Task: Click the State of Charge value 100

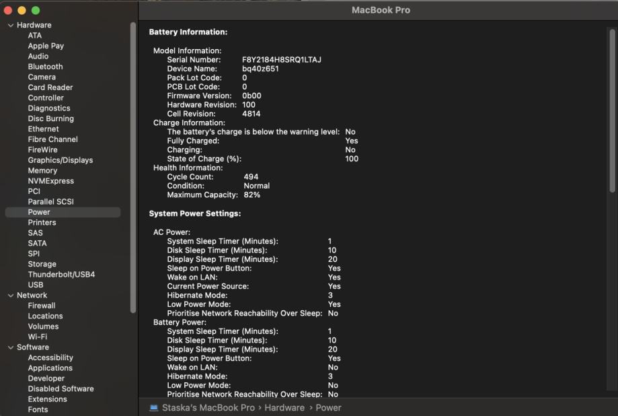Action: (352, 159)
